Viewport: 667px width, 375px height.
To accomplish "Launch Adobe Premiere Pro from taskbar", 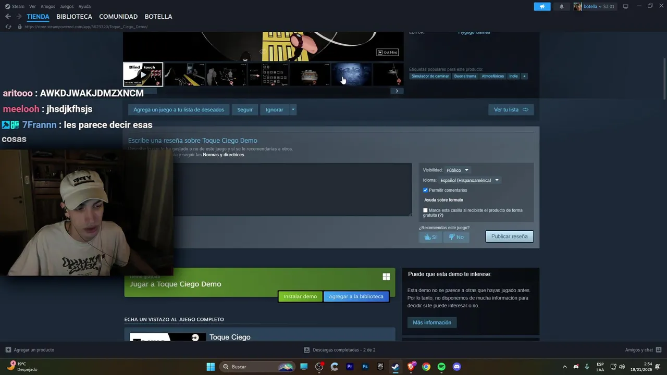I will click(350, 367).
